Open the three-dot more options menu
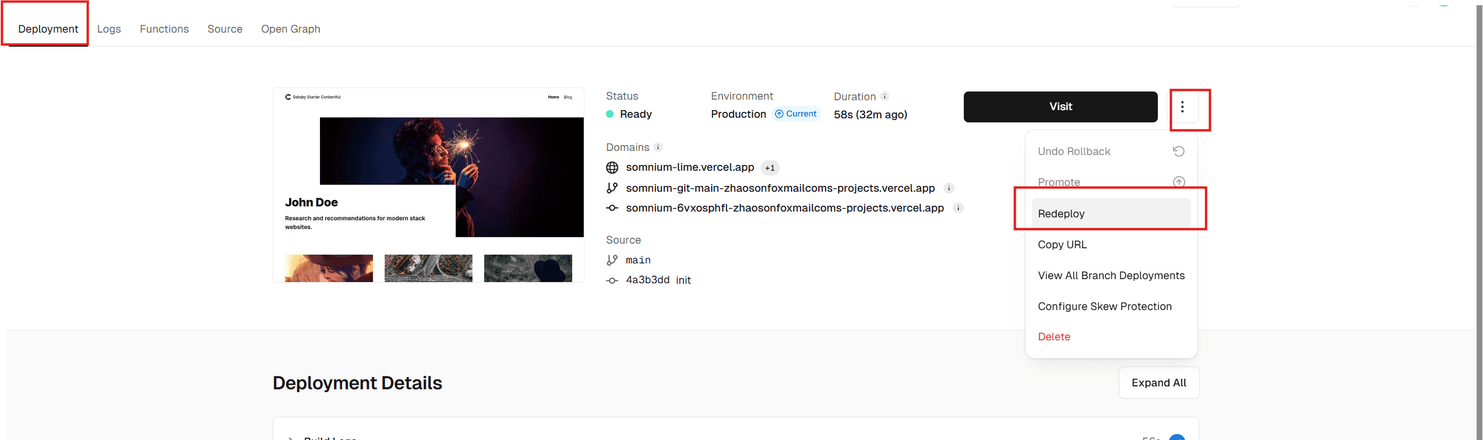Screen dimensions: 1483x440 point(1182,107)
